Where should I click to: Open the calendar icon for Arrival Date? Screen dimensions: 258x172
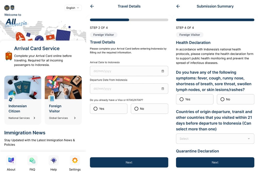pyautogui.click(x=163, y=71)
